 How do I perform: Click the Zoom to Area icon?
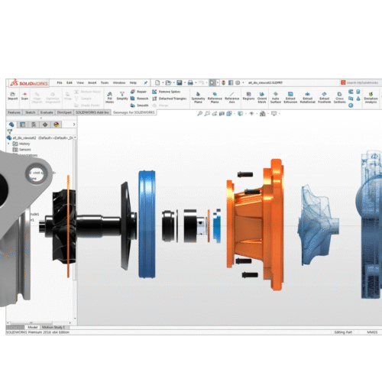[x=207, y=114]
